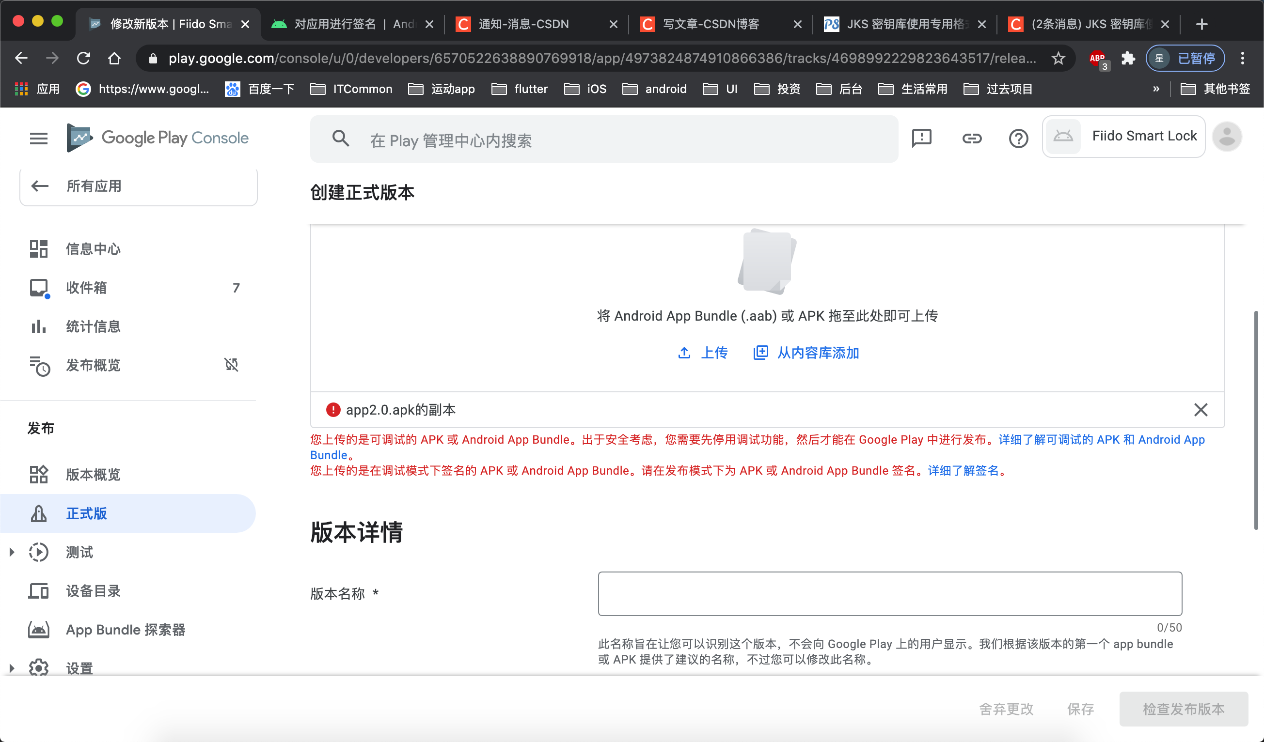Open the Fiido Smart Lock app selector
1264x742 pixels.
[x=1123, y=137]
